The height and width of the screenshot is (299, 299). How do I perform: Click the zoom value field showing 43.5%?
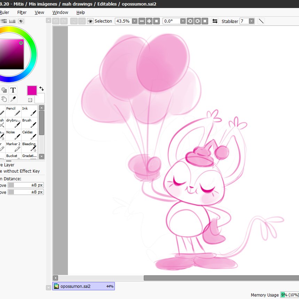[x=124, y=21]
